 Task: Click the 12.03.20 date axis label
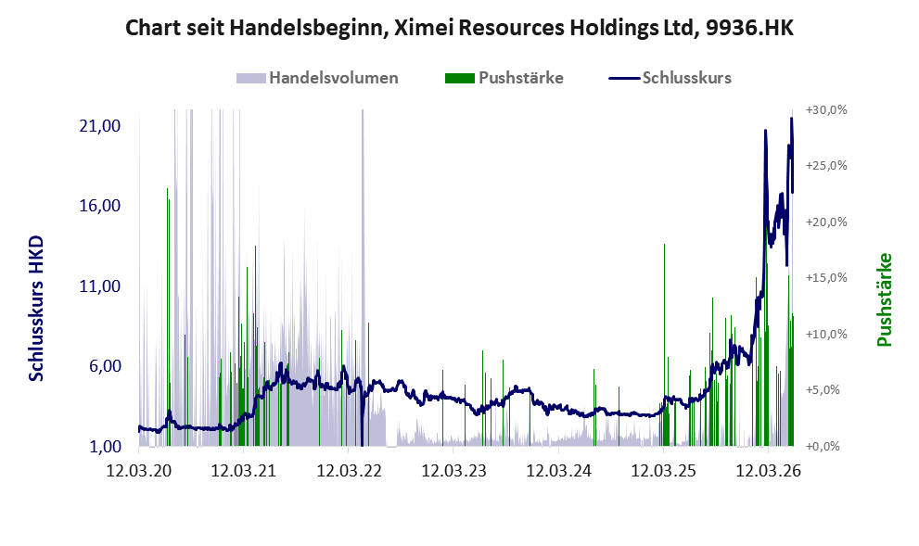click(x=139, y=471)
